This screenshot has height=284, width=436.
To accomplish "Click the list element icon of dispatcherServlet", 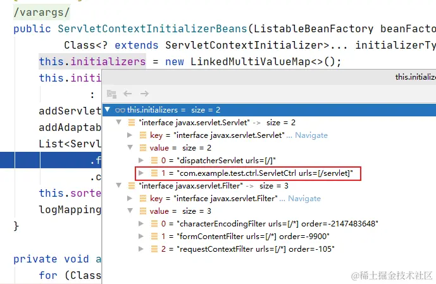I will tap(154, 160).
